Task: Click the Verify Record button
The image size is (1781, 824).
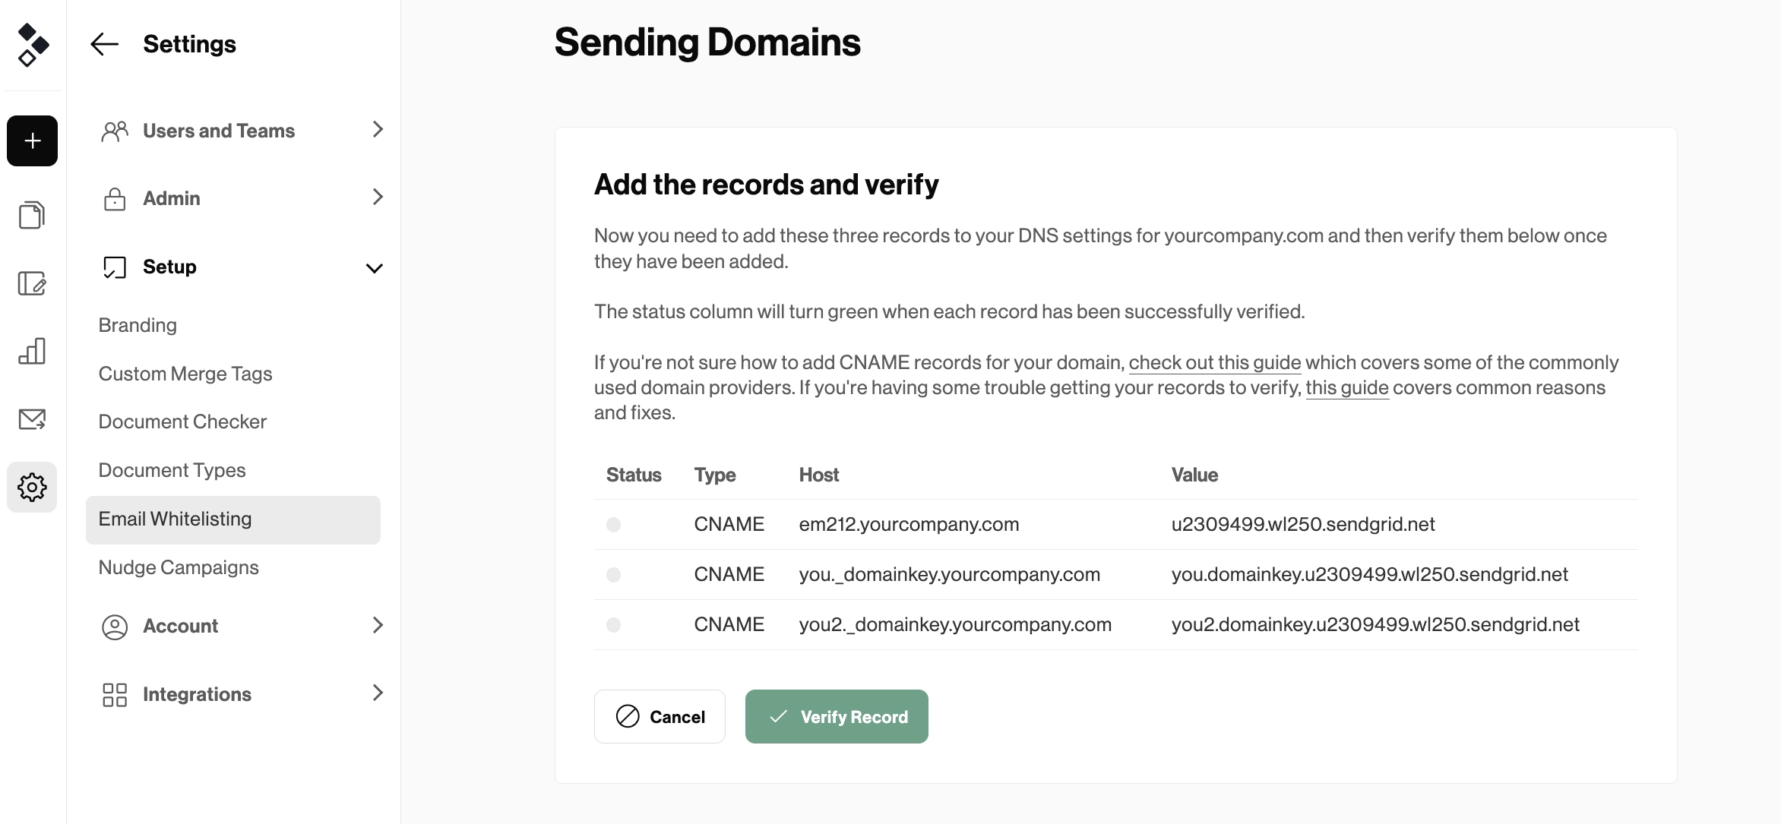Action: click(x=836, y=716)
